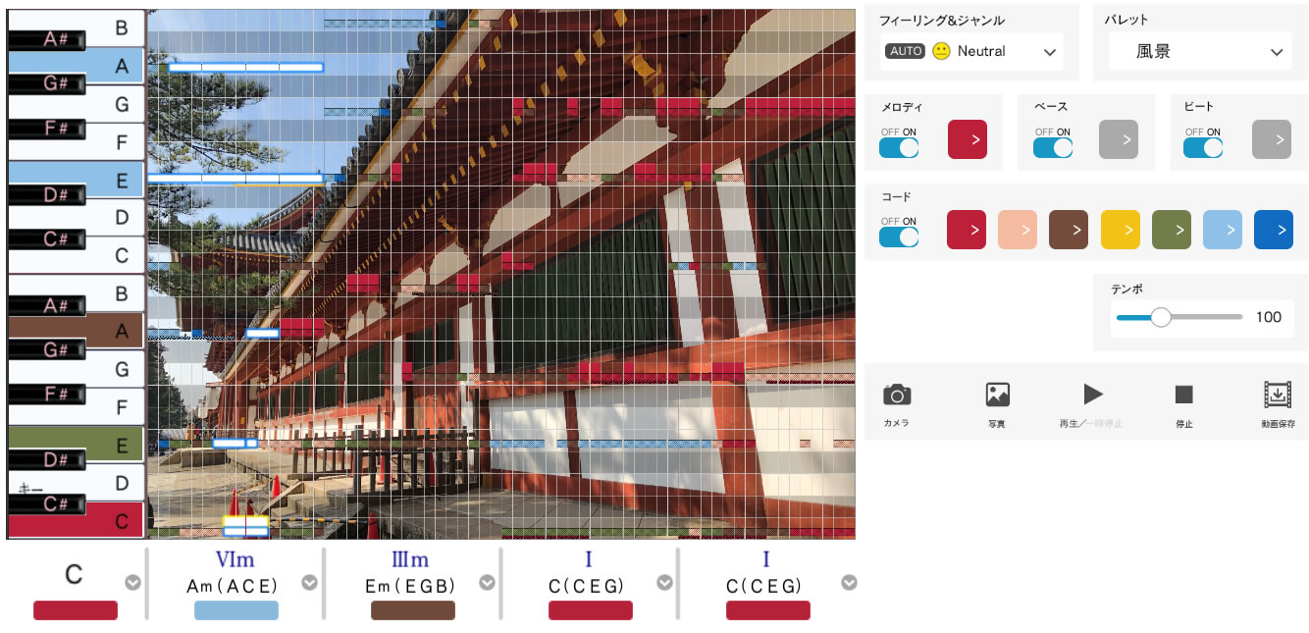
Task: Open the パレット 風景 dropdown
Action: point(1199,51)
